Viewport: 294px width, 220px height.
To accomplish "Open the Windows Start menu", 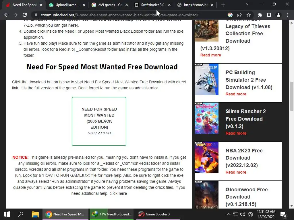I will (7, 214).
